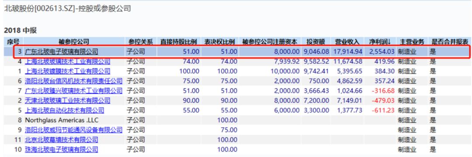Select revenue value 4,862.59

click(x=350, y=81)
